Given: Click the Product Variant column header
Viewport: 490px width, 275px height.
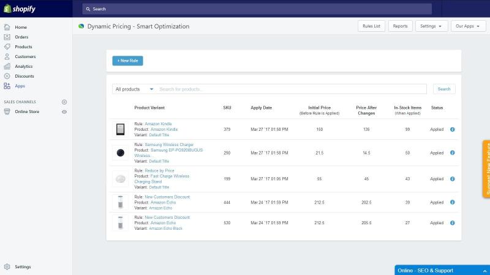Looking at the screenshot, I should coord(149,108).
